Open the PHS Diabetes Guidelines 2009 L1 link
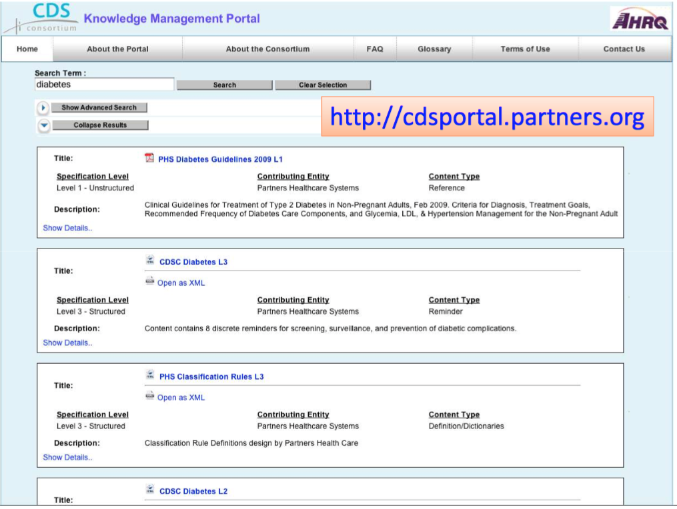The image size is (677, 509). click(220, 159)
